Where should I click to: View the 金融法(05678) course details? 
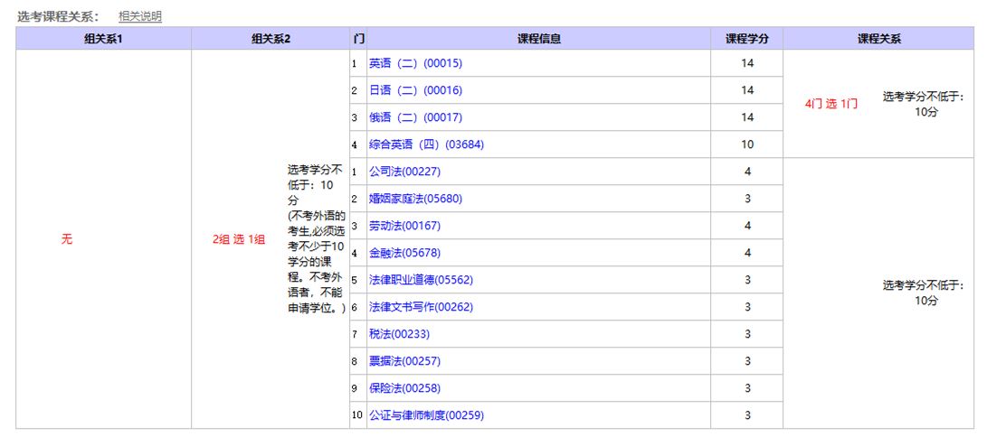pyautogui.click(x=404, y=253)
